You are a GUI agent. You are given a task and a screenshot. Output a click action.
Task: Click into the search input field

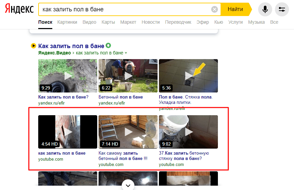124,9
